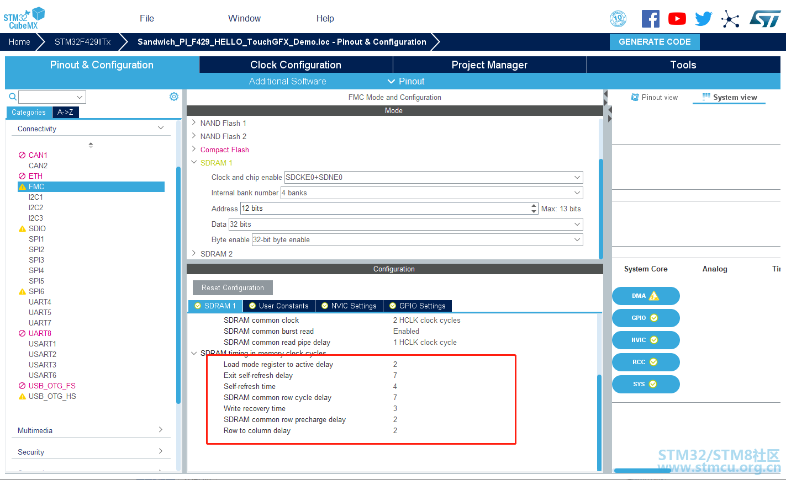Open the SYS system core button

[646, 384]
